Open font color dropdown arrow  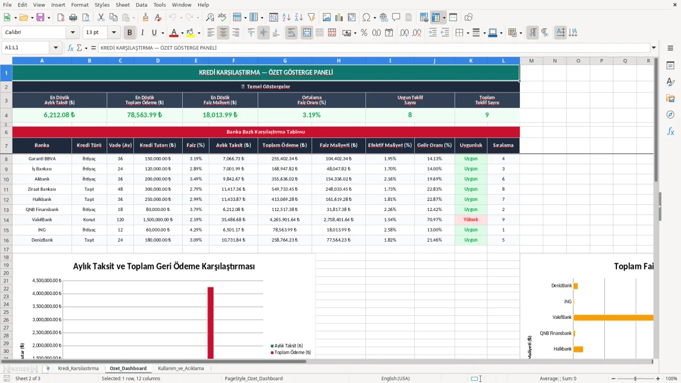click(x=183, y=33)
